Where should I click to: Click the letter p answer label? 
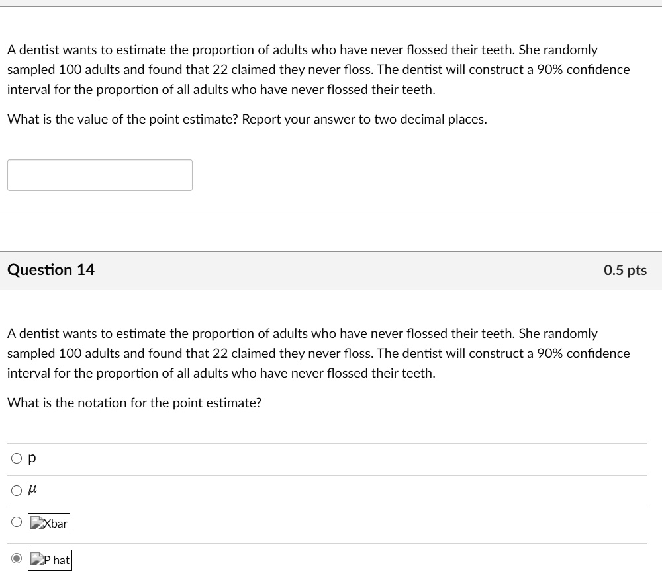coord(32,458)
